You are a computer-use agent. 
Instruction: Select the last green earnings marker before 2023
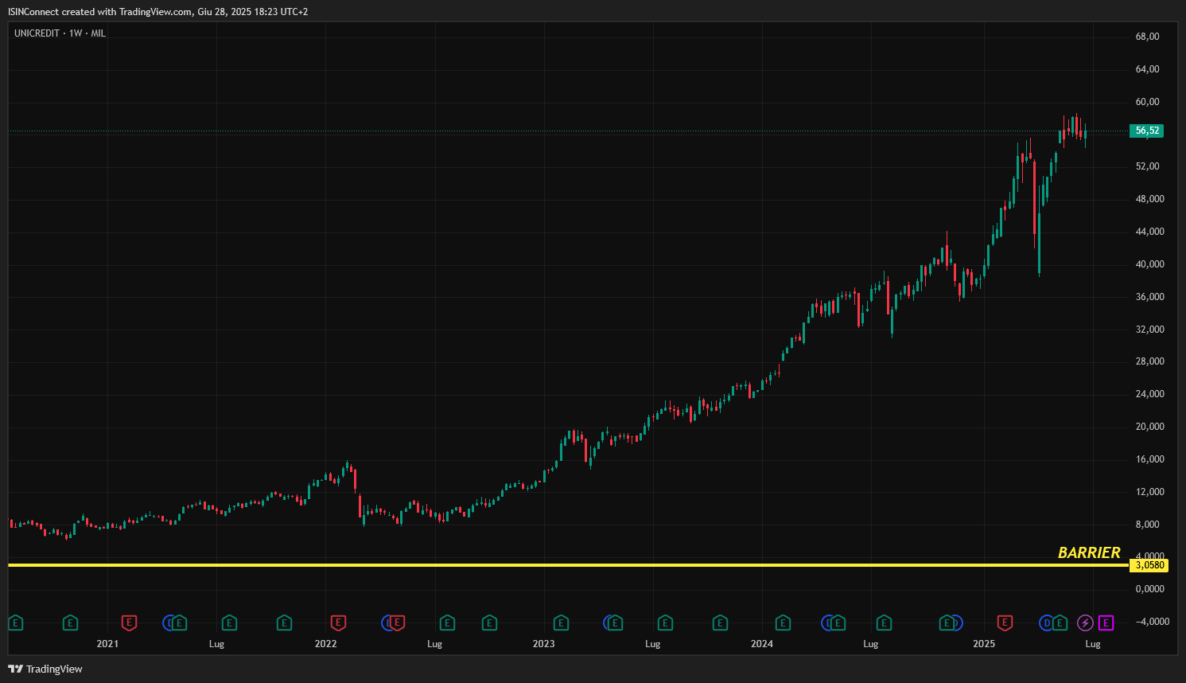[x=489, y=623]
